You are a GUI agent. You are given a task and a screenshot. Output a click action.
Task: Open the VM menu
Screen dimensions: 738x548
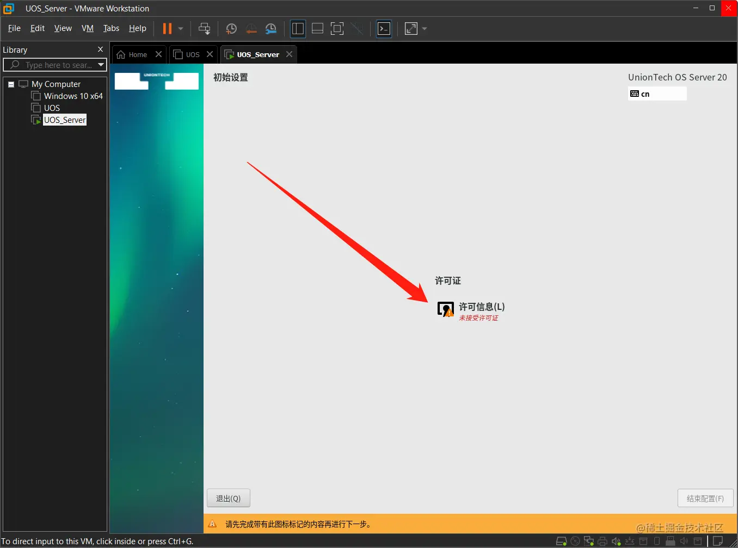pos(88,28)
